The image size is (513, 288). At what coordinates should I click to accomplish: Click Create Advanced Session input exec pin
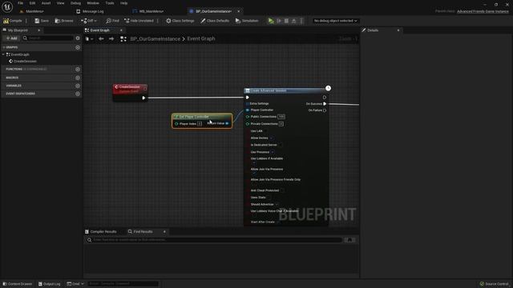click(248, 98)
